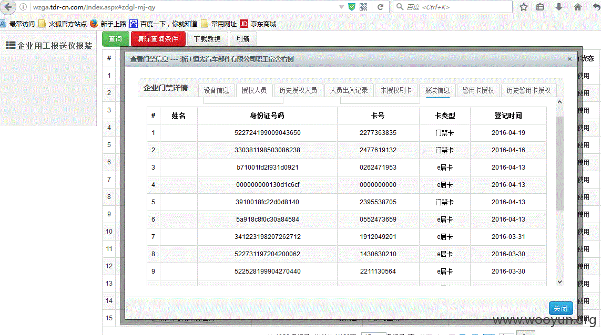Image resolution: width=601 pixels, height=335 pixels.
Task: Switch to the 设备信息 tab
Action: (216, 90)
